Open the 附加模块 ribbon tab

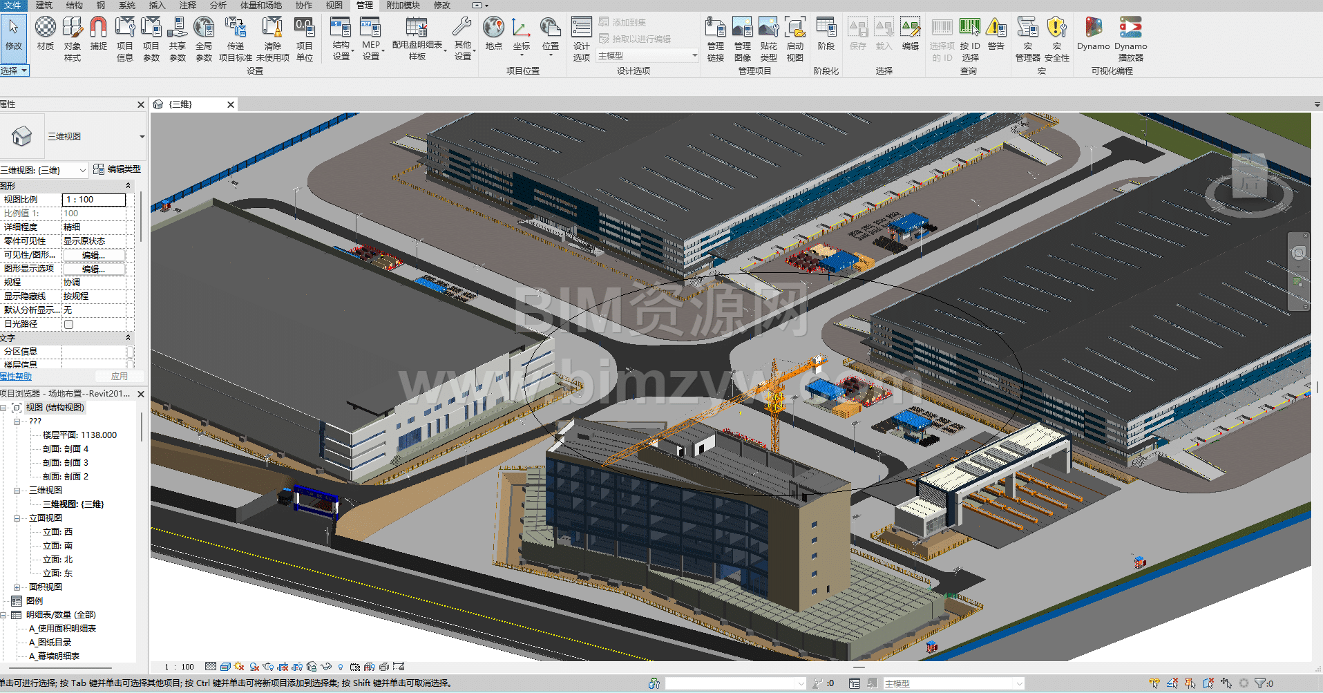click(x=403, y=6)
